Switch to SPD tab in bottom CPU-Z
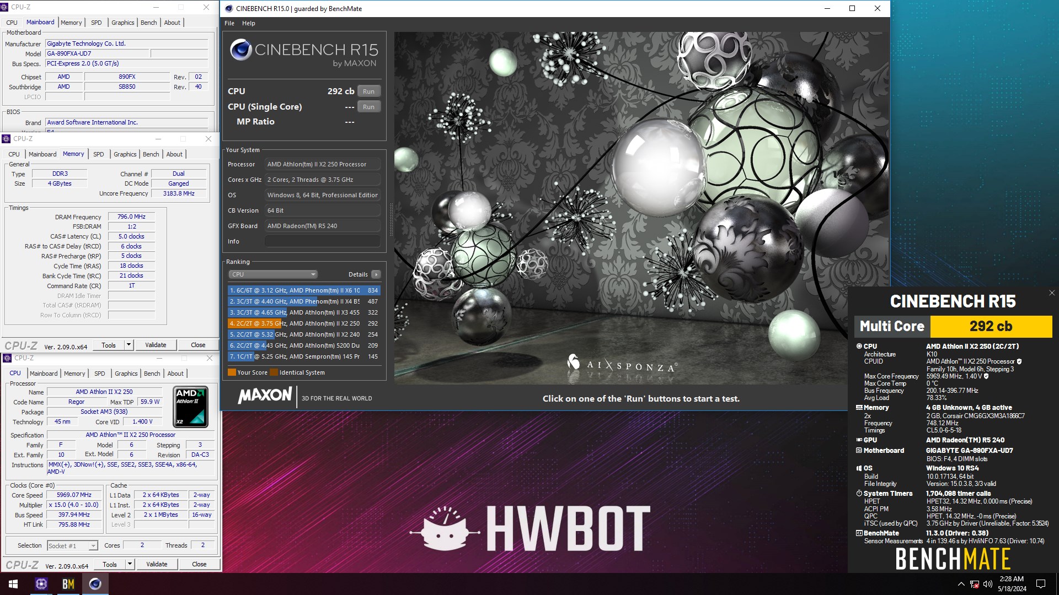Image resolution: width=1059 pixels, height=595 pixels. tap(100, 374)
